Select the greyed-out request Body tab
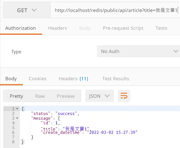Viewport: 180px width, 148px height. [85, 28]
